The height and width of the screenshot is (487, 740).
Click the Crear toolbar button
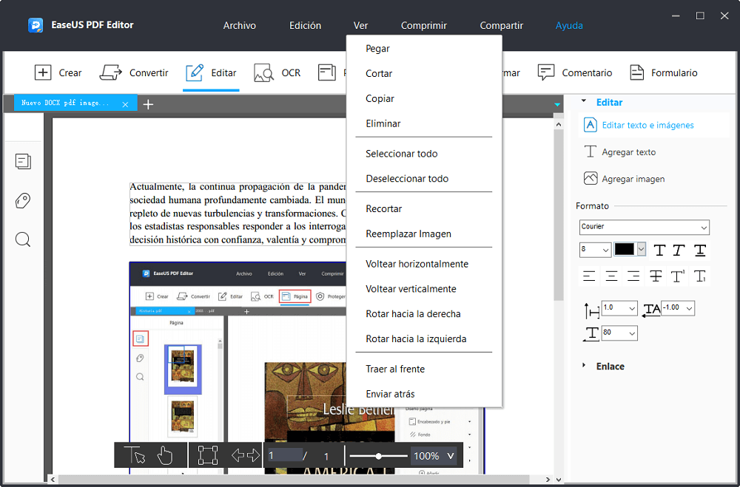[x=58, y=72]
